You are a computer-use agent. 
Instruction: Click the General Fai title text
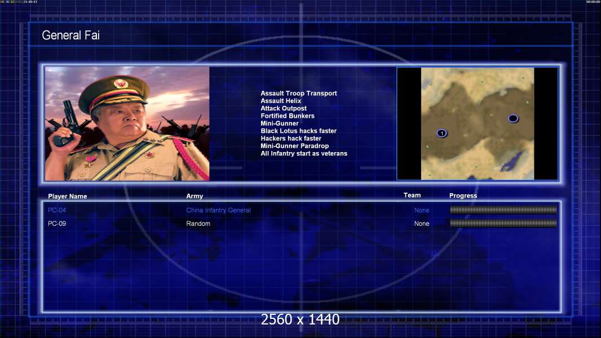pos(71,35)
